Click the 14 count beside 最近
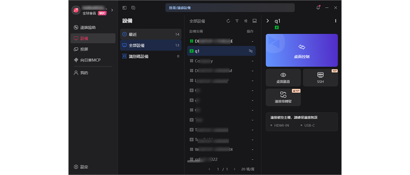 click(177, 34)
